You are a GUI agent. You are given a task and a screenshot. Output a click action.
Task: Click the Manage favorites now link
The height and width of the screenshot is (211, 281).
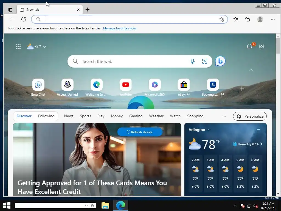(120, 28)
